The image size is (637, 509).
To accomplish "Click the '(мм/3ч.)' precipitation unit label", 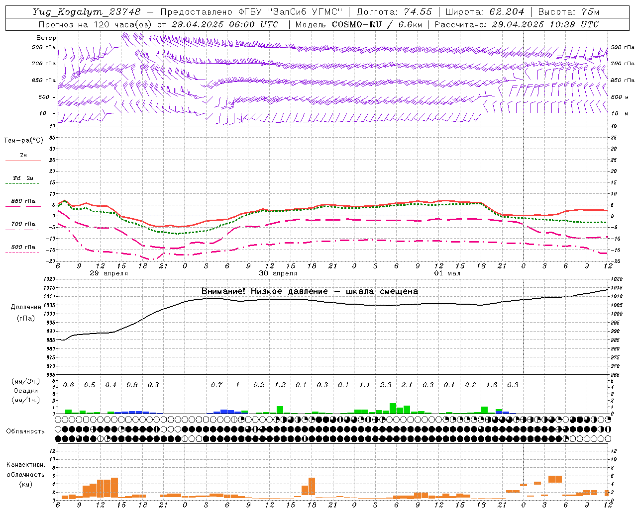I will tap(26, 381).
